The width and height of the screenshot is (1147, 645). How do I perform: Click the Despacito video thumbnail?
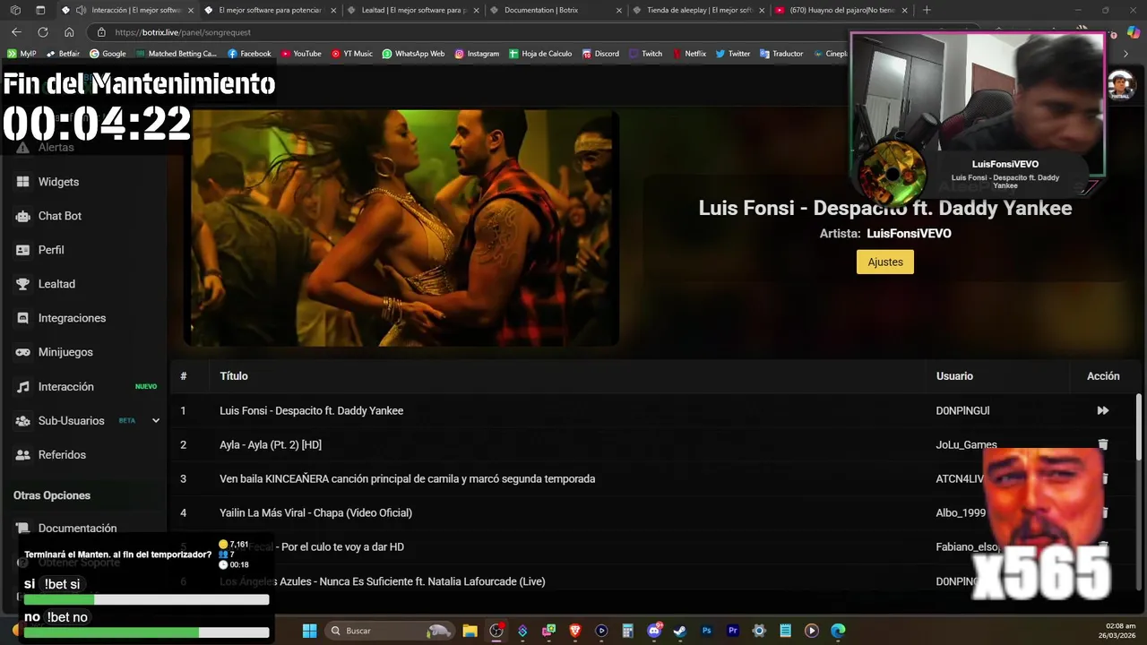(x=401, y=228)
